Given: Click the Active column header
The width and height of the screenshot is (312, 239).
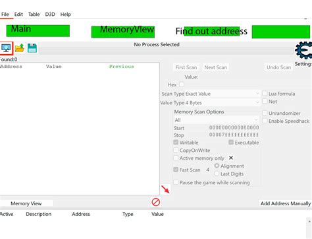Looking at the screenshot, I should pos(7,214).
